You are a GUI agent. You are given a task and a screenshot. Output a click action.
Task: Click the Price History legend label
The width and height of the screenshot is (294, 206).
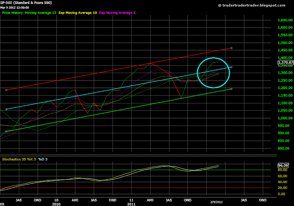click(12, 13)
